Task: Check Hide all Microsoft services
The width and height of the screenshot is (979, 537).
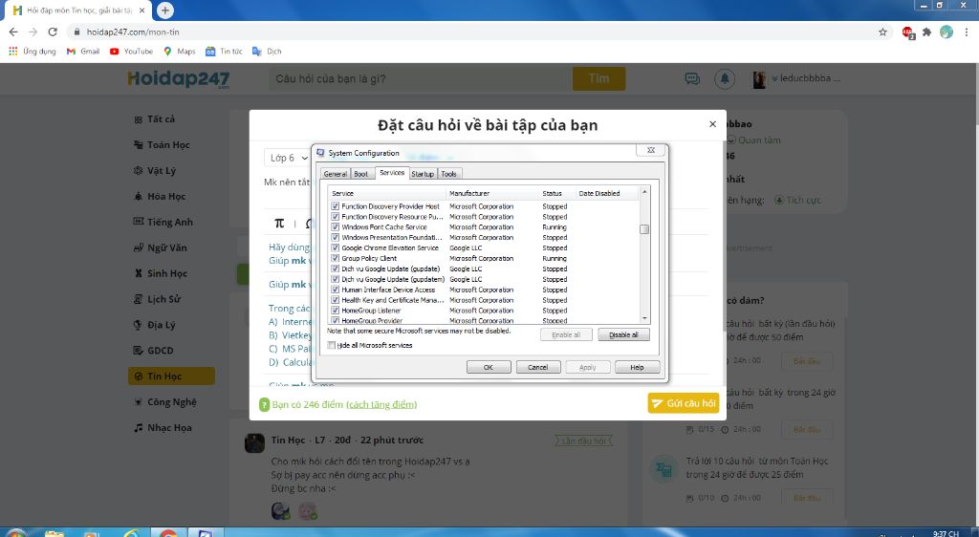Action: click(332, 345)
